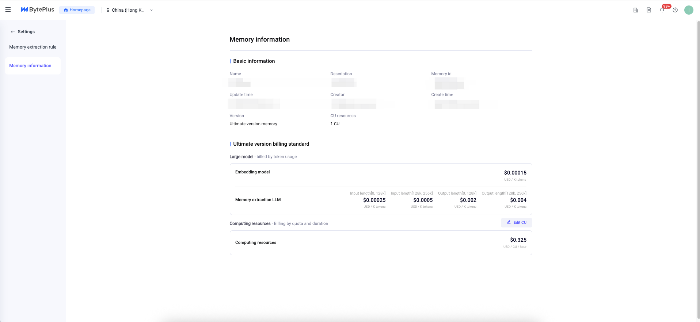Click the Homepage button
The width and height of the screenshot is (700, 322).
(x=77, y=10)
